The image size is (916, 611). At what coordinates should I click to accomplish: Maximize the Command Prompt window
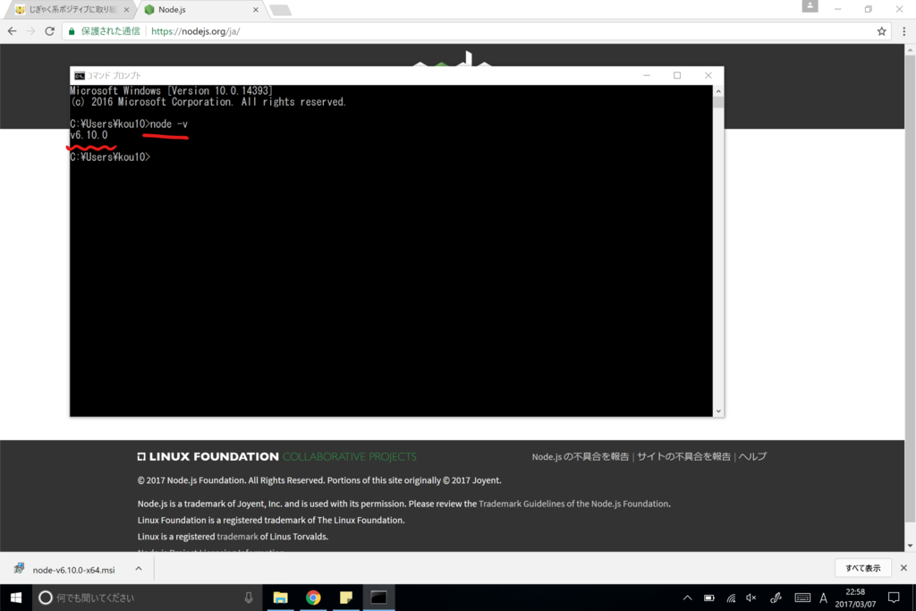677,75
